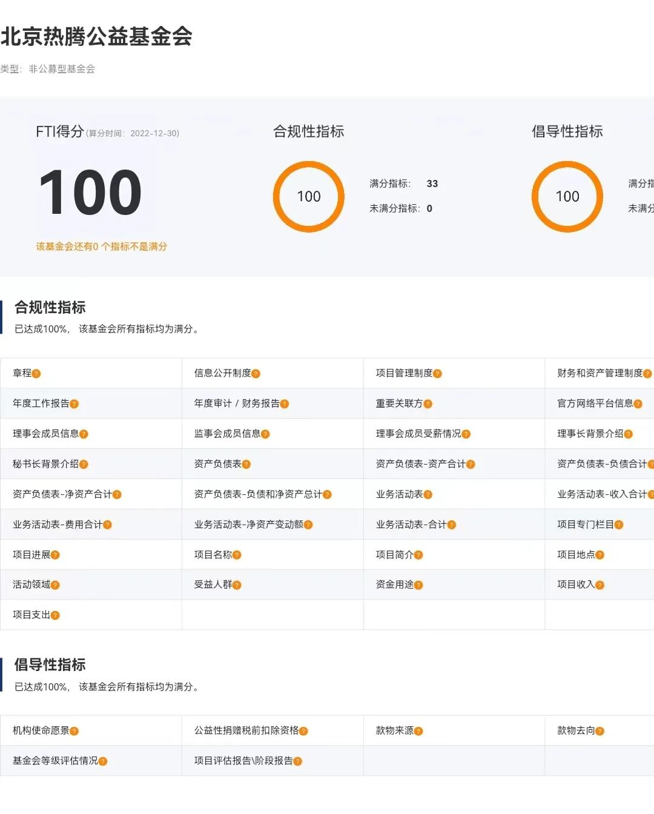
Task: Click the question mark beside 款物来源
Action: 418,730
